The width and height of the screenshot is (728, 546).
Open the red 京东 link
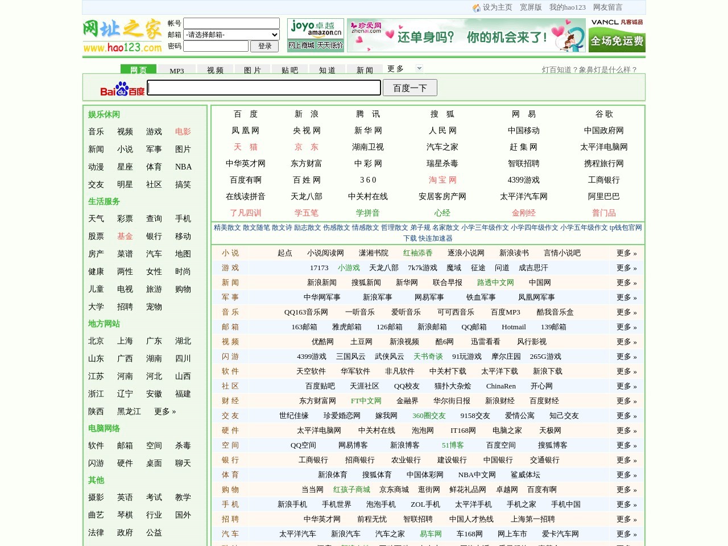[307, 147]
